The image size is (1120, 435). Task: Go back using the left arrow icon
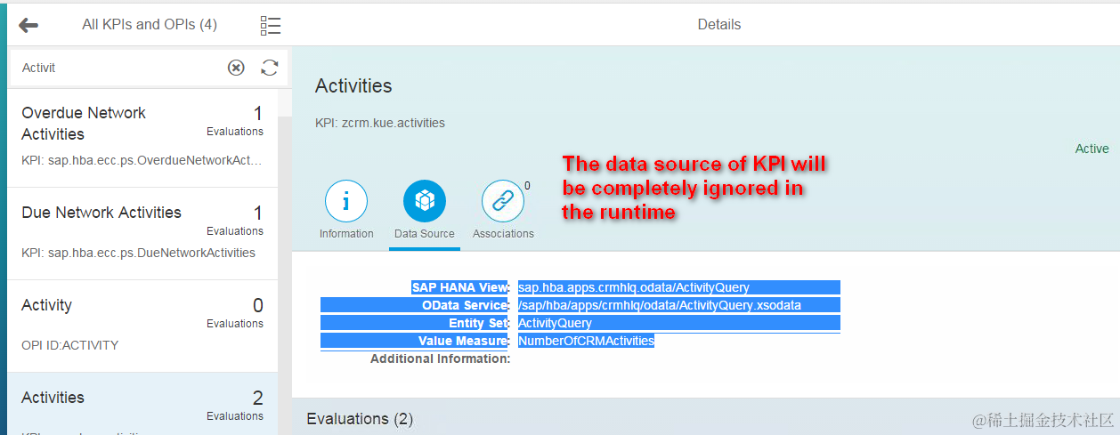[x=28, y=25]
